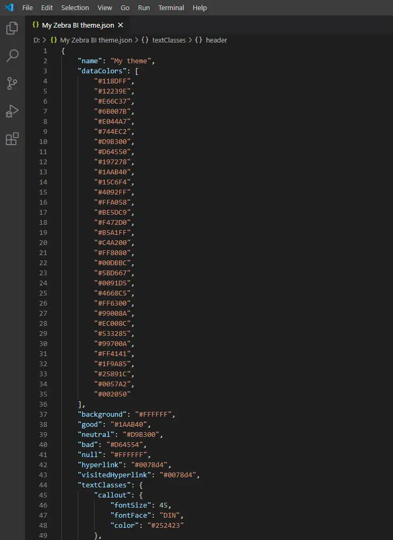
Task: Click the color value "#FF4141"
Action: tap(112, 353)
